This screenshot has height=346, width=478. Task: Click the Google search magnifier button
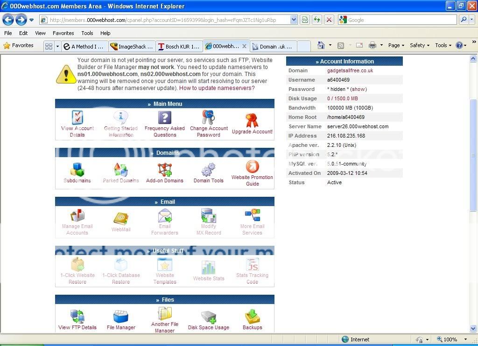pyautogui.click(x=464, y=20)
